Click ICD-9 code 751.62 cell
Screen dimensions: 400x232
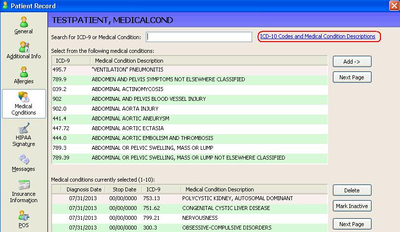coord(152,208)
